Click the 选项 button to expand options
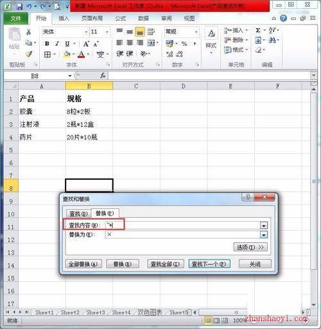 [x=250, y=247]
